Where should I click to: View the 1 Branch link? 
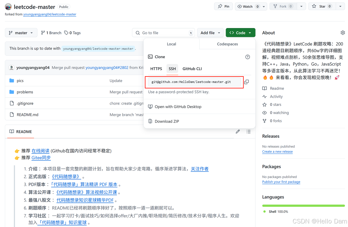point(51,33)
